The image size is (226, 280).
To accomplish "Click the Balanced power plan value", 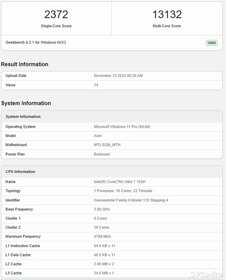I will (x=101, y=154).
